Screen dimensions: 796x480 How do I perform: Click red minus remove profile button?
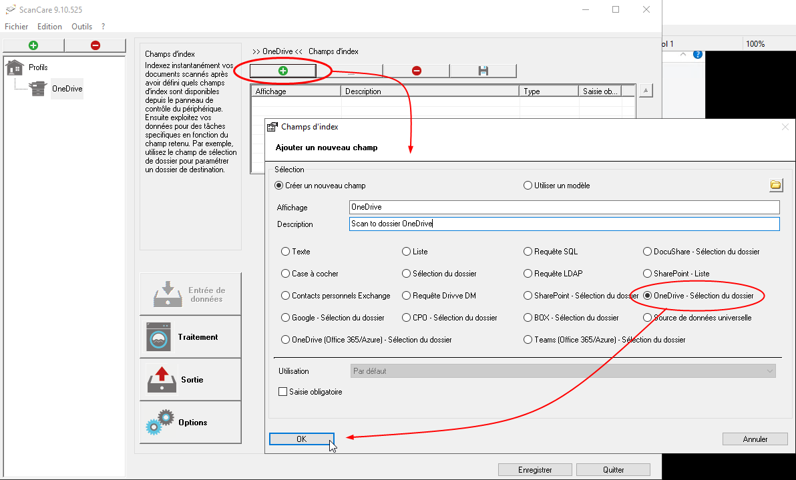click(x=95, y=45)
